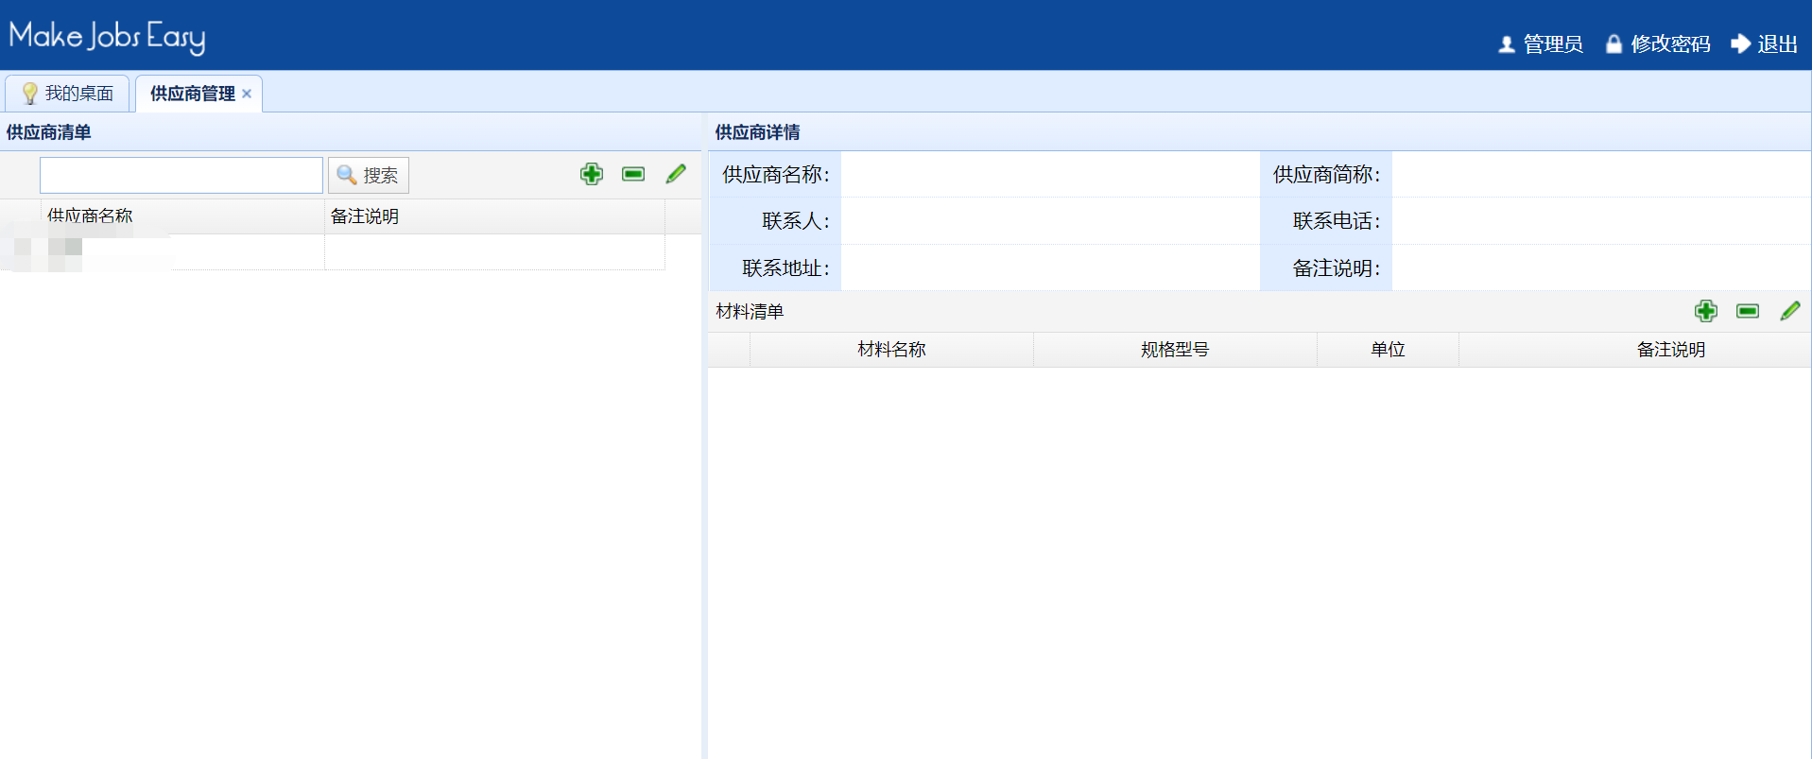The width and height of the screenshot is (1812, 759).
Task: Click the 材料名称 column header
Action: [x=891, y=350]
